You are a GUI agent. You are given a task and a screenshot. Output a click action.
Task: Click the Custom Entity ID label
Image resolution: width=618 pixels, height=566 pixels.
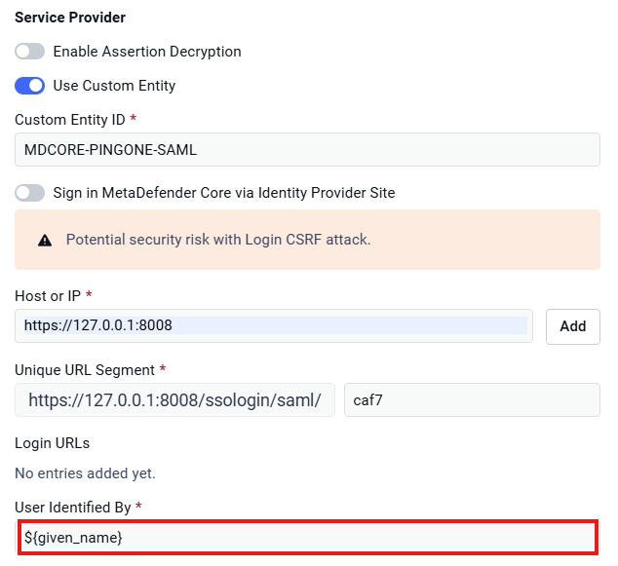point(70,120)
